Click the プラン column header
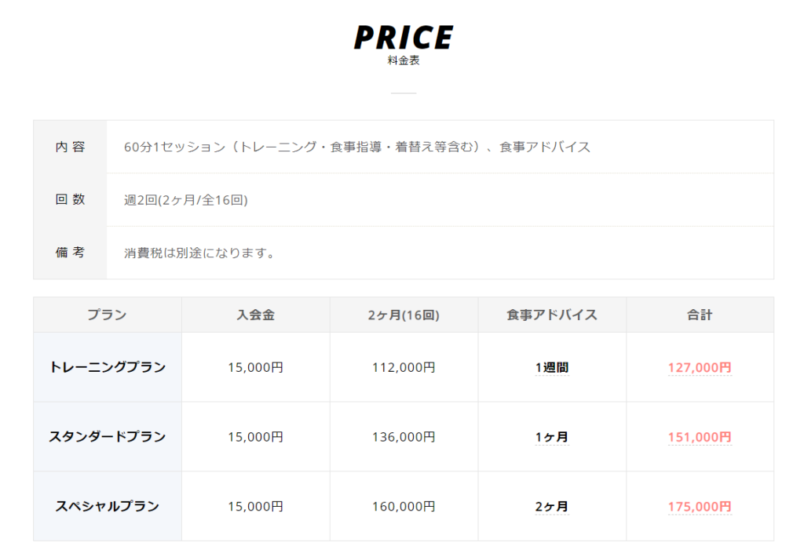This screenshot has height=557, width=804. (108, 315)
